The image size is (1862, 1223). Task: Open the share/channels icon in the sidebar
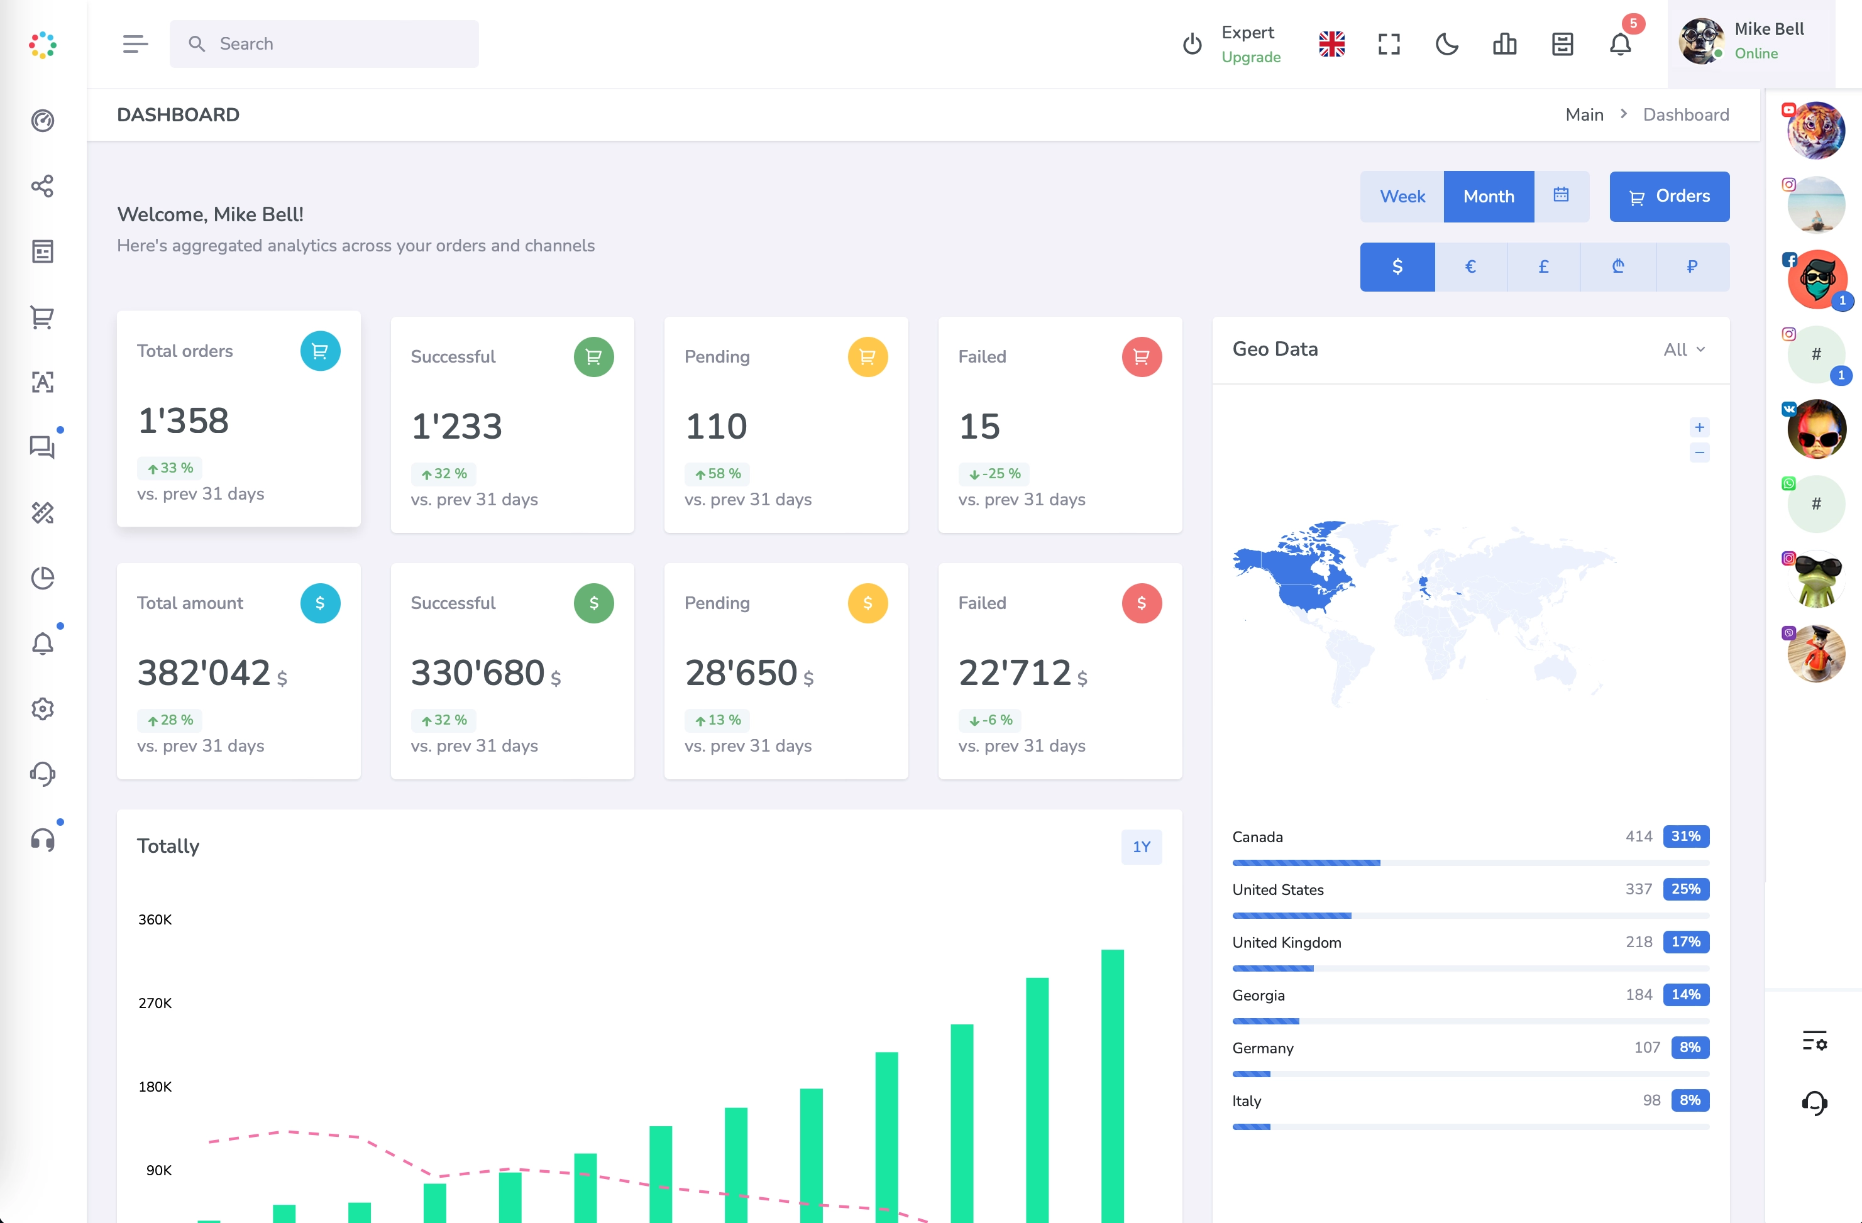42,186
